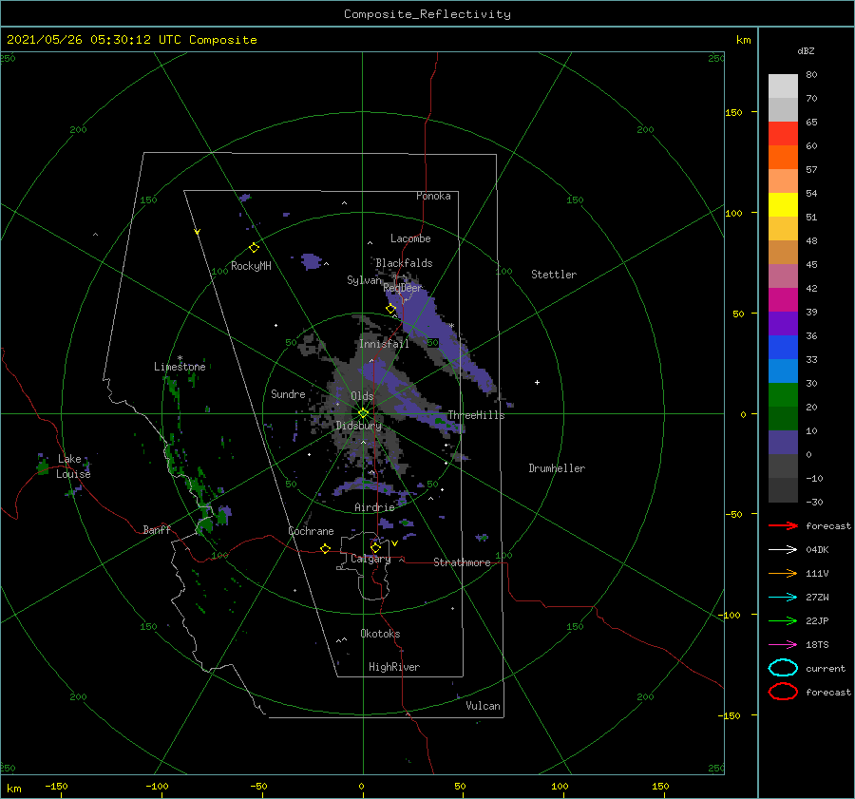Click the yellow diamond marker below Cochrane
Viewport: 855px width, 799px height.
tap(325, 548)
